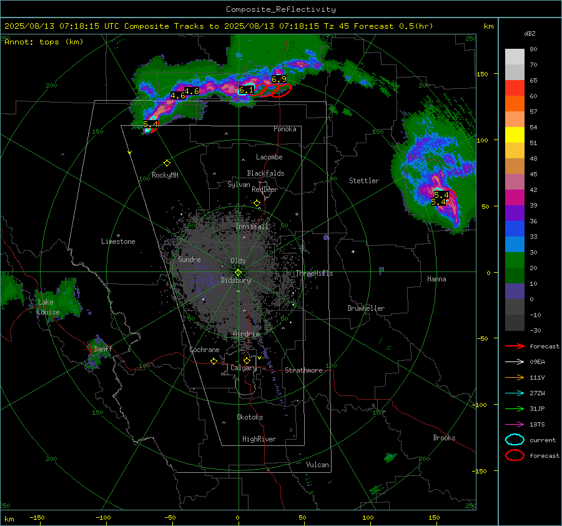The height and width of the screenshot is (526, 562).
Task: Click the HighRiver city label
Action: [259, 439]
